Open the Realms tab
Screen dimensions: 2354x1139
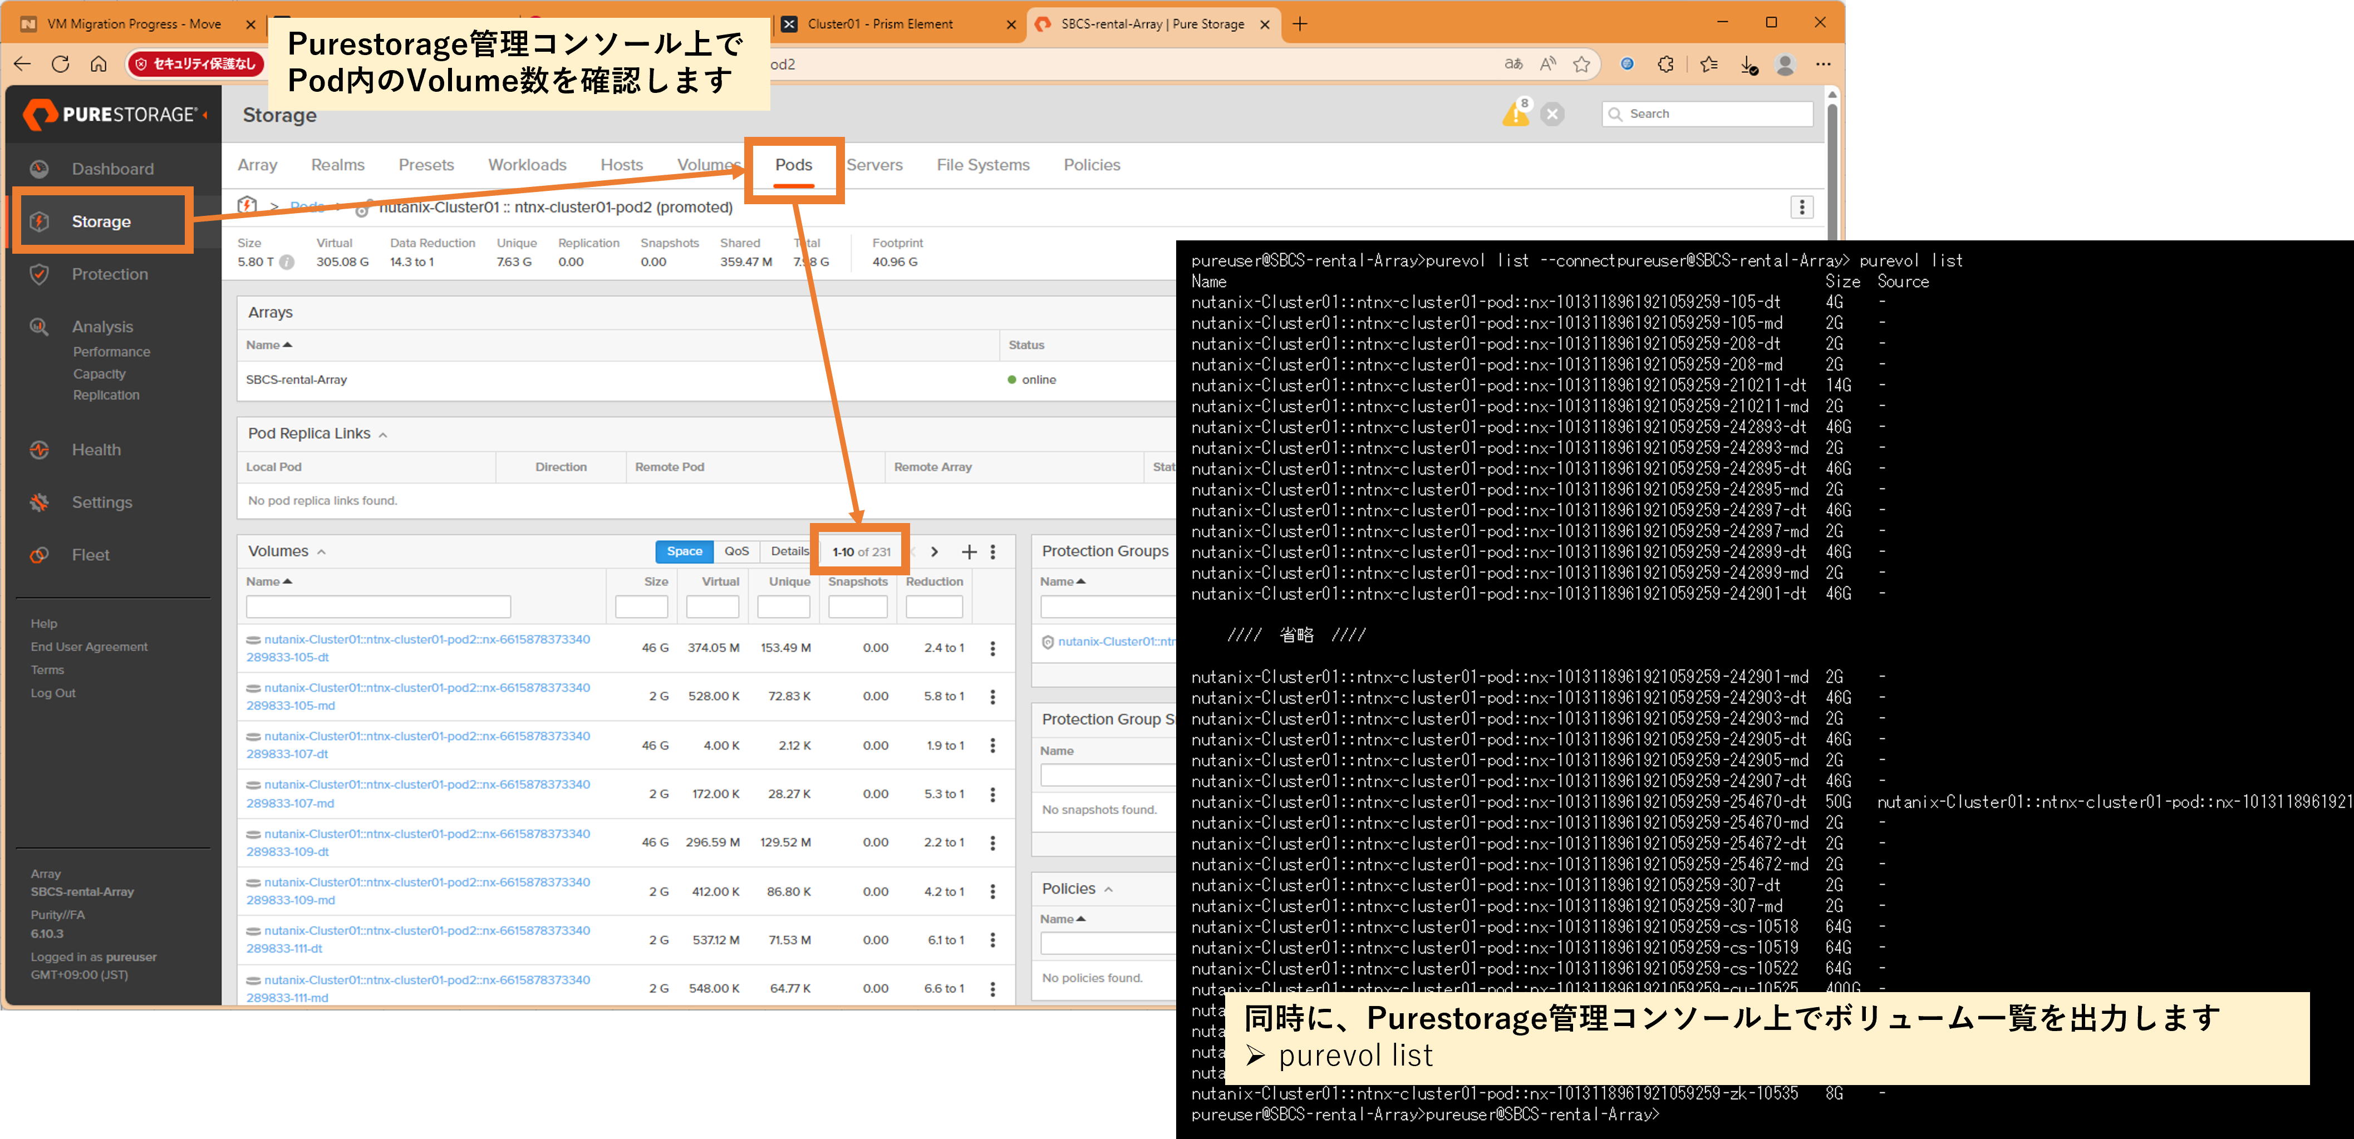coord(338,165)
